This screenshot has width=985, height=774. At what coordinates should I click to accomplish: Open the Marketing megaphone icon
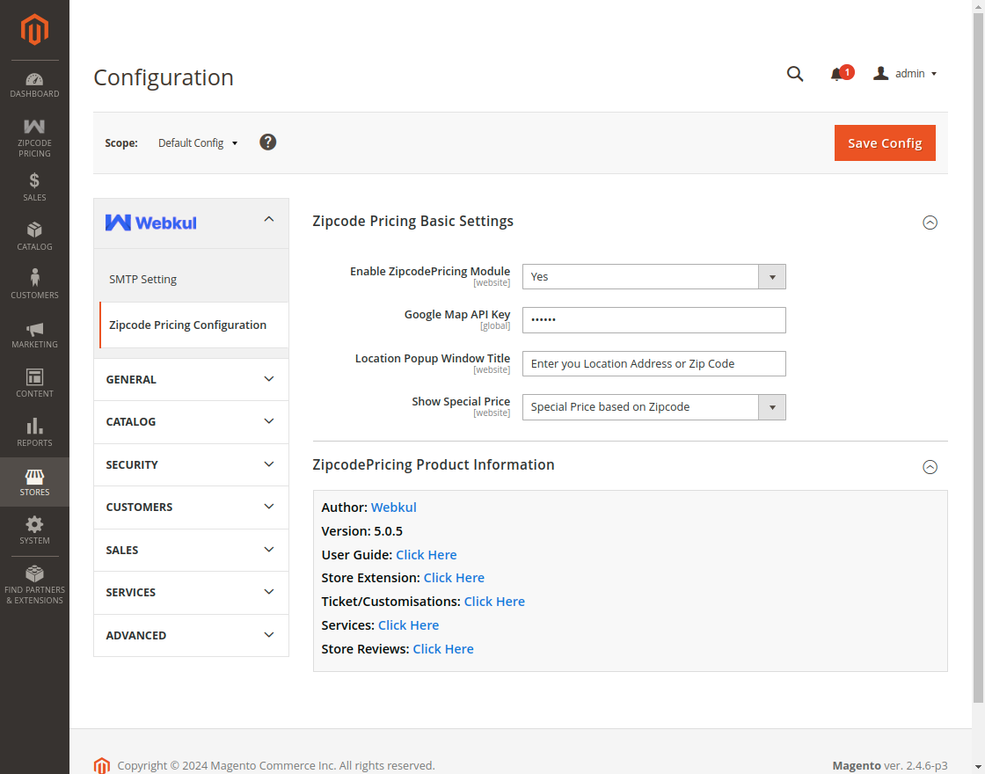coord(34,329)
